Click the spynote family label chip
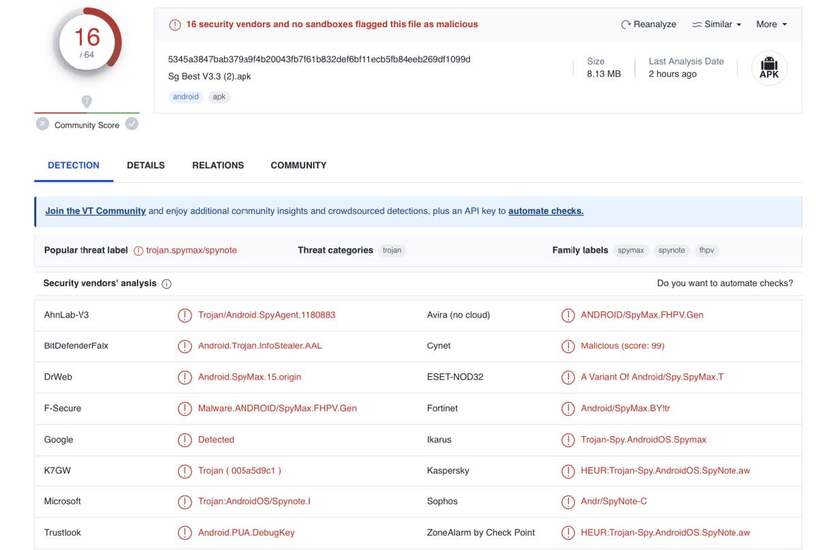 click(x=672, y=250)
